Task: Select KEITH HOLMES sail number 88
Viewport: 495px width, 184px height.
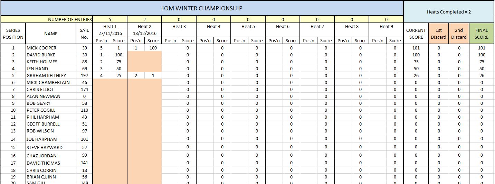Action: point(84,62)
